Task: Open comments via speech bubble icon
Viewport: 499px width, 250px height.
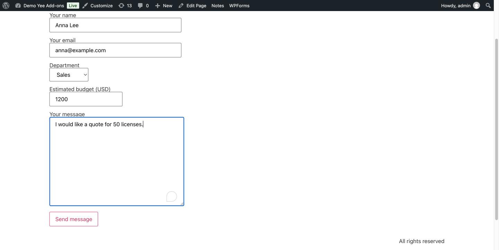Action: point(140,6)
